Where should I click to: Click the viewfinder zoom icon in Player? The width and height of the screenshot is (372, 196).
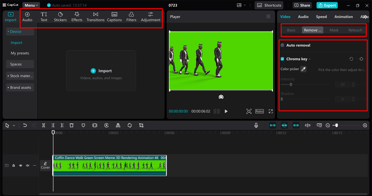249,111
